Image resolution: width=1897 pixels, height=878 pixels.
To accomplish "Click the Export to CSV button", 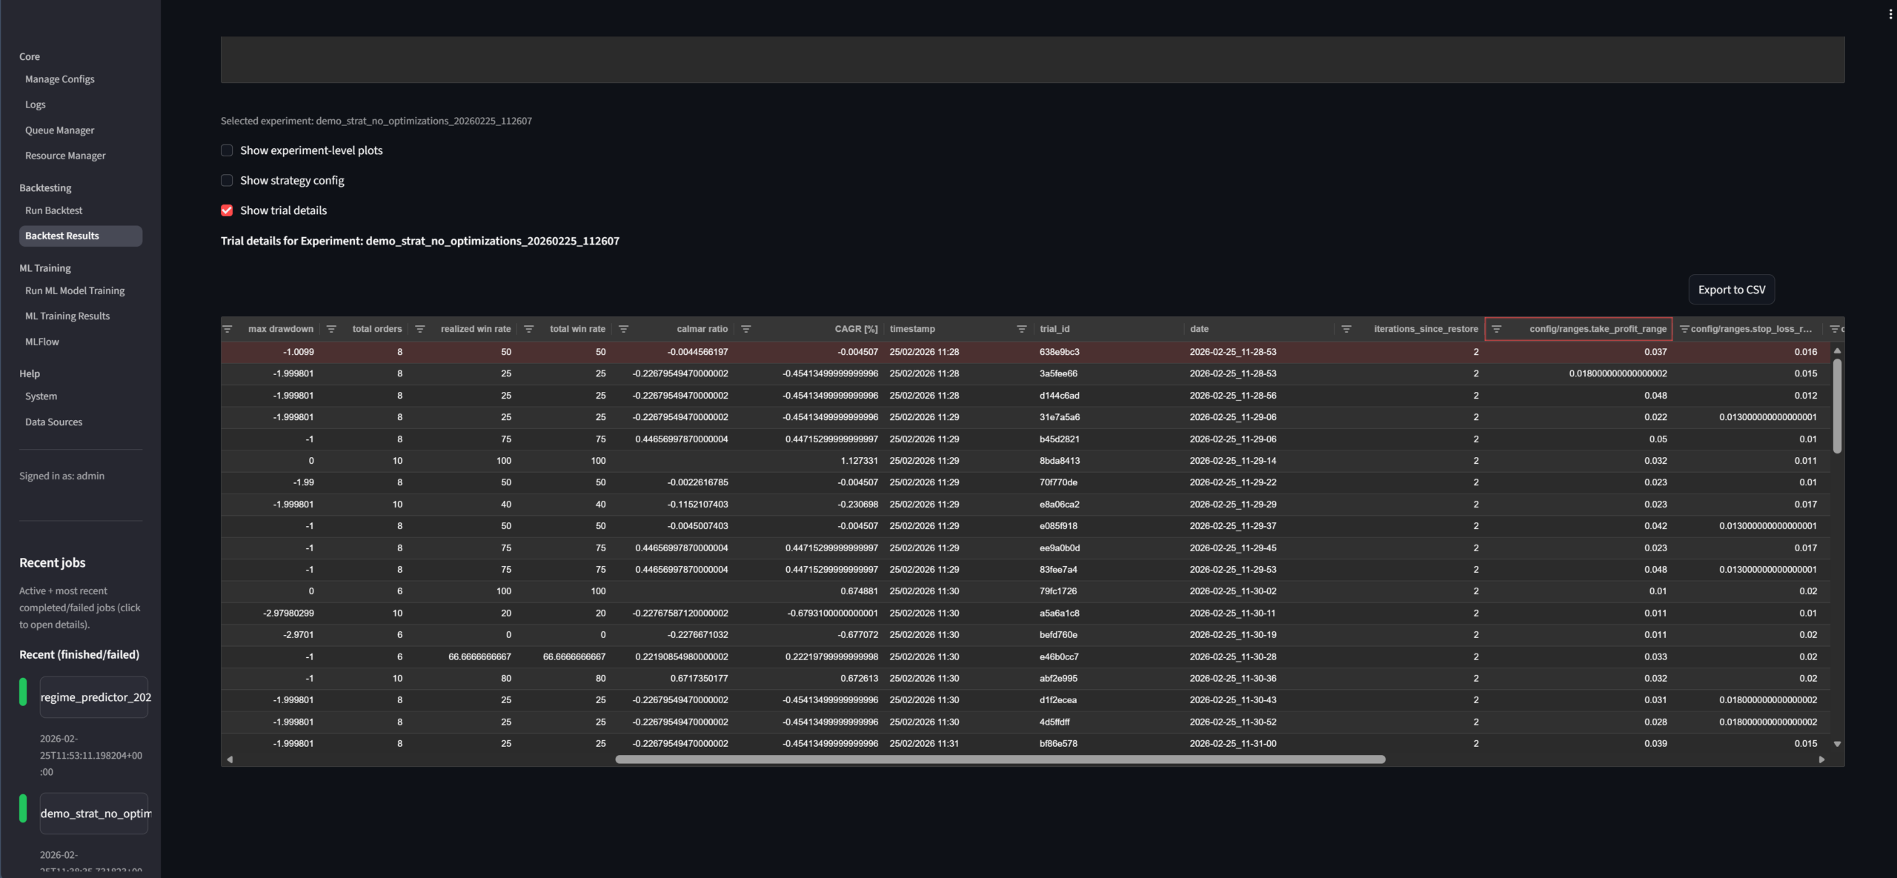I will click(x=1731, y=290).
